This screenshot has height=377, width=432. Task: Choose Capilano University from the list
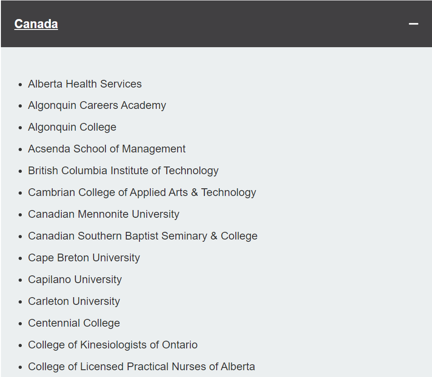click(75, 279)
